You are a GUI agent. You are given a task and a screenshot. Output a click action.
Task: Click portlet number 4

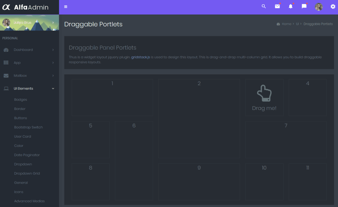coord(308,97)
